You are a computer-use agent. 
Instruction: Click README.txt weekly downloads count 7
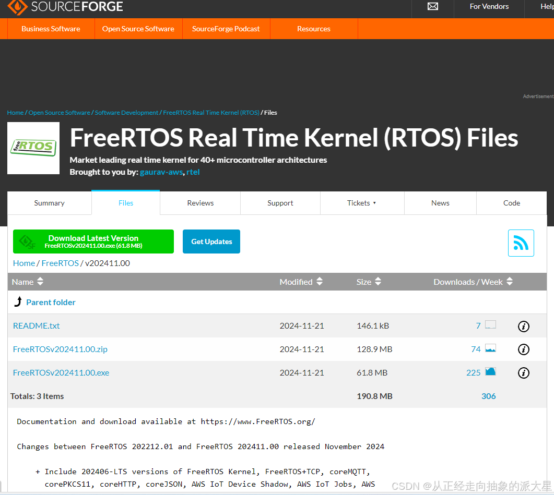click(478, 325)
